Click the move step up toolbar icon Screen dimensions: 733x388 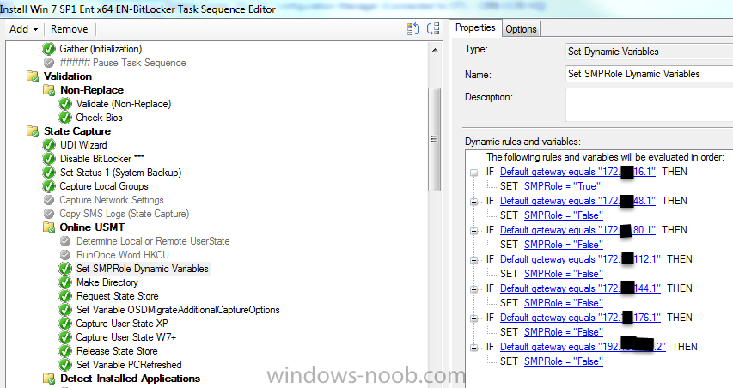413,29
